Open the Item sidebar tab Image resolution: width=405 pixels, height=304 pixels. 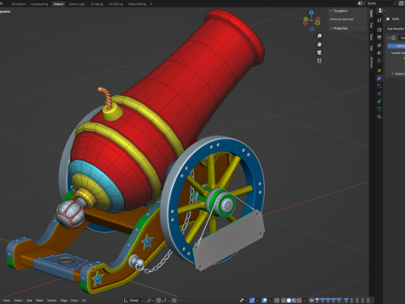[x=371, y=14]
